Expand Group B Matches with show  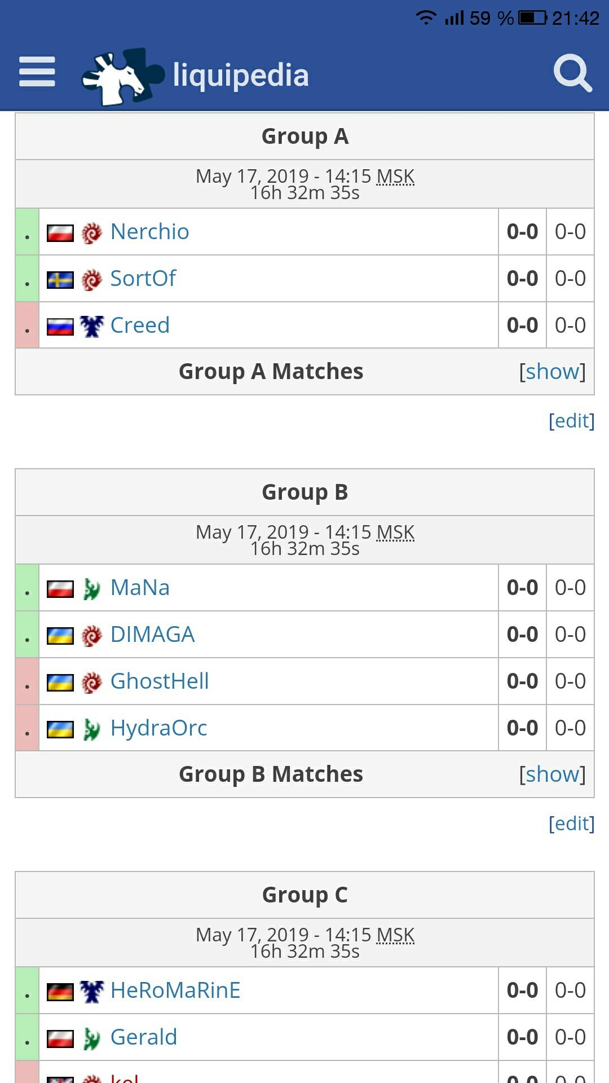[552, 774]
